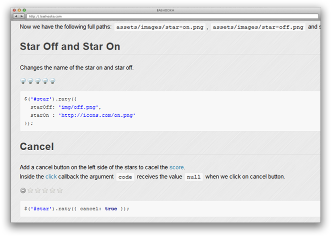Click the 'img/off.png' string in code
Image resolution: width=331 pixels, height=236 pixels.
click(78, 107)
